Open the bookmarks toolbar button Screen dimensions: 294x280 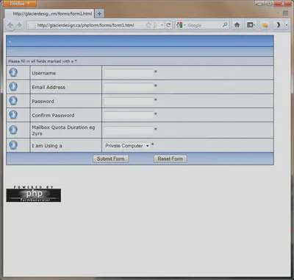[x=251, y=25]
